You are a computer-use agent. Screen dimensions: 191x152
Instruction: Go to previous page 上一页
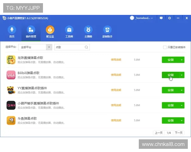click(x=159, y=133)
